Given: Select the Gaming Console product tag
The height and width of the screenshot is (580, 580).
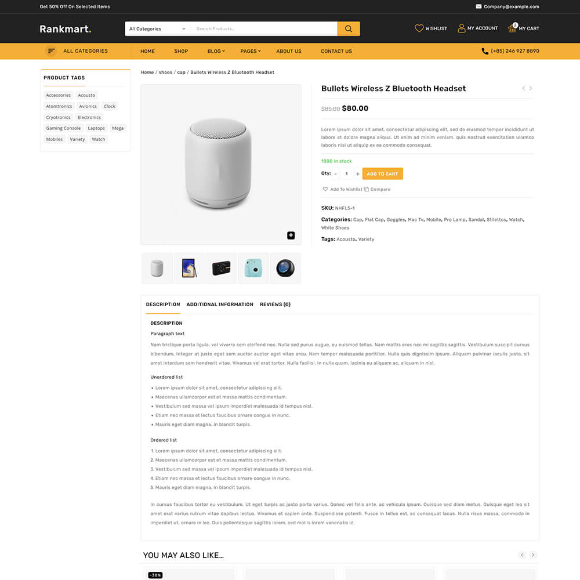Looking at the screenshot, I should coord(63,128).
